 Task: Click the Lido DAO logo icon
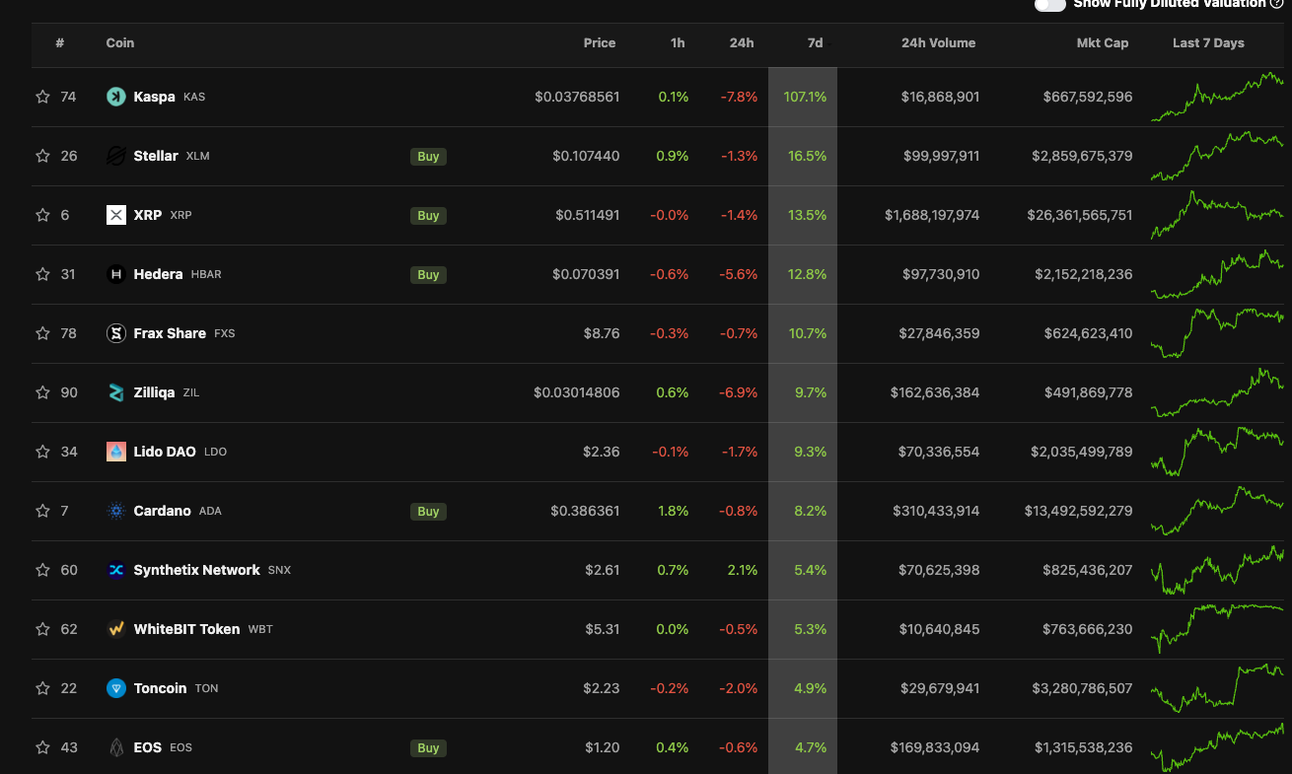coord(116,452)
